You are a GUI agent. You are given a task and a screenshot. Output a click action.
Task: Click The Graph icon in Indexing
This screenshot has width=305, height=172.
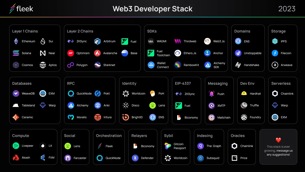pos(201,146)
